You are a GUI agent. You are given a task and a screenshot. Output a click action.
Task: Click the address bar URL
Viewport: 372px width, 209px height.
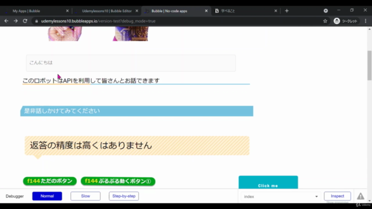coord(98,21)
